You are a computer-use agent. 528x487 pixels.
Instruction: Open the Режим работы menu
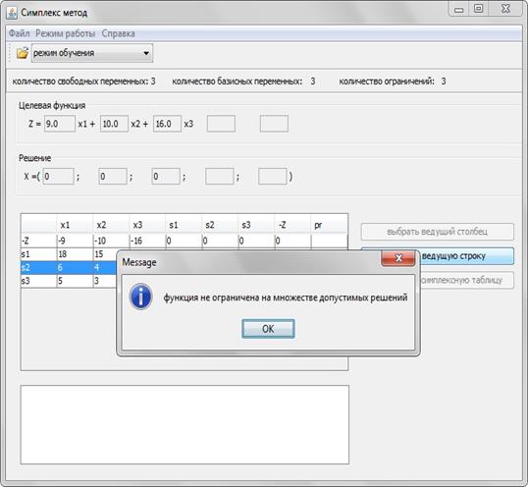coord(66,33)
